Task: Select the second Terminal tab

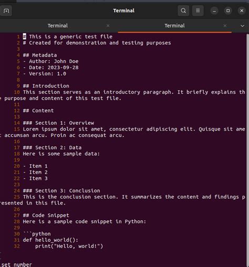Action: (x=174, y=26)
